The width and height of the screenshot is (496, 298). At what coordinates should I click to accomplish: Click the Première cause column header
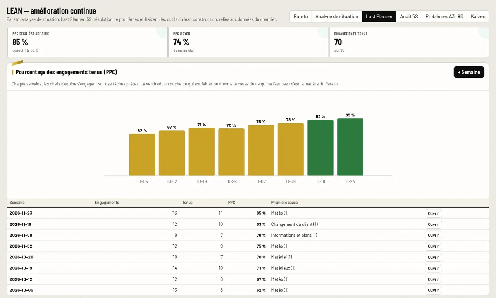pyautogui.click(x=284, y=203)
